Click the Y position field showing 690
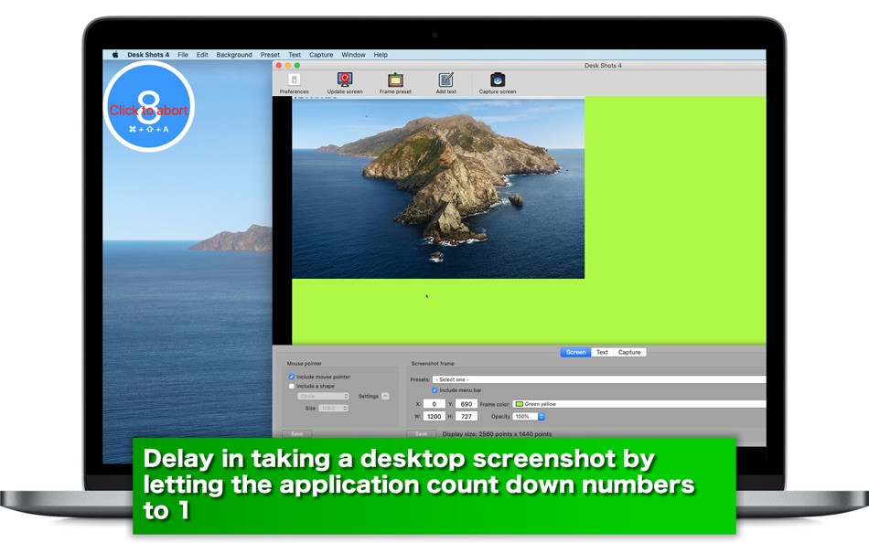 coord(467,404)
